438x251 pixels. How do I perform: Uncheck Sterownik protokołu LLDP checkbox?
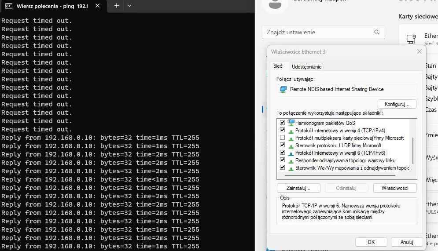[283, 145]
